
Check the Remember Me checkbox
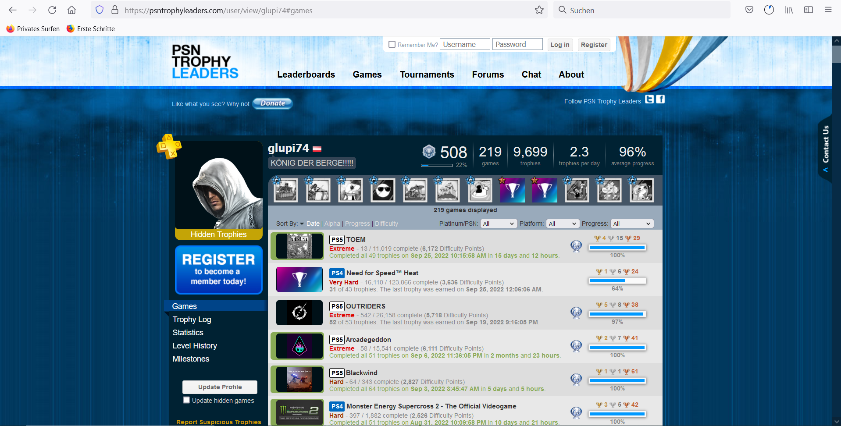point(392,44)
